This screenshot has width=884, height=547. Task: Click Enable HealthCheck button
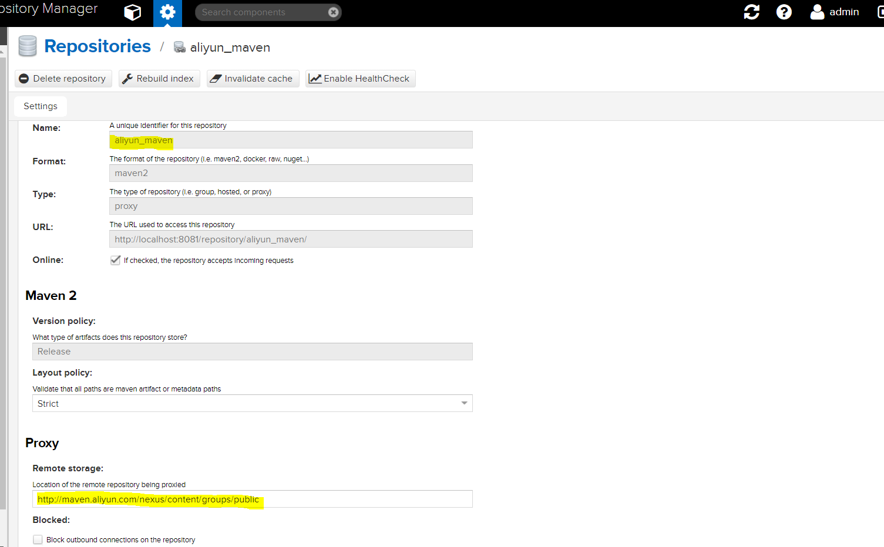point(360,79)
